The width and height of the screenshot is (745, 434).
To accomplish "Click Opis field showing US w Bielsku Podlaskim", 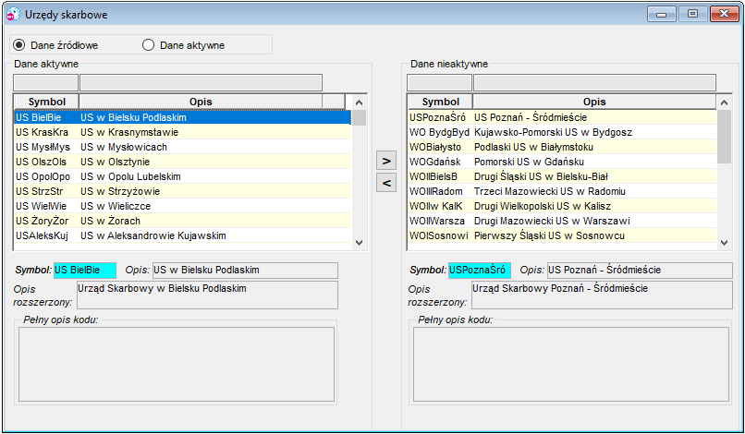I will coord(245,271).
